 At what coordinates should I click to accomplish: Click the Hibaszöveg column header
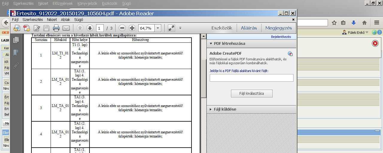[140, 40]
